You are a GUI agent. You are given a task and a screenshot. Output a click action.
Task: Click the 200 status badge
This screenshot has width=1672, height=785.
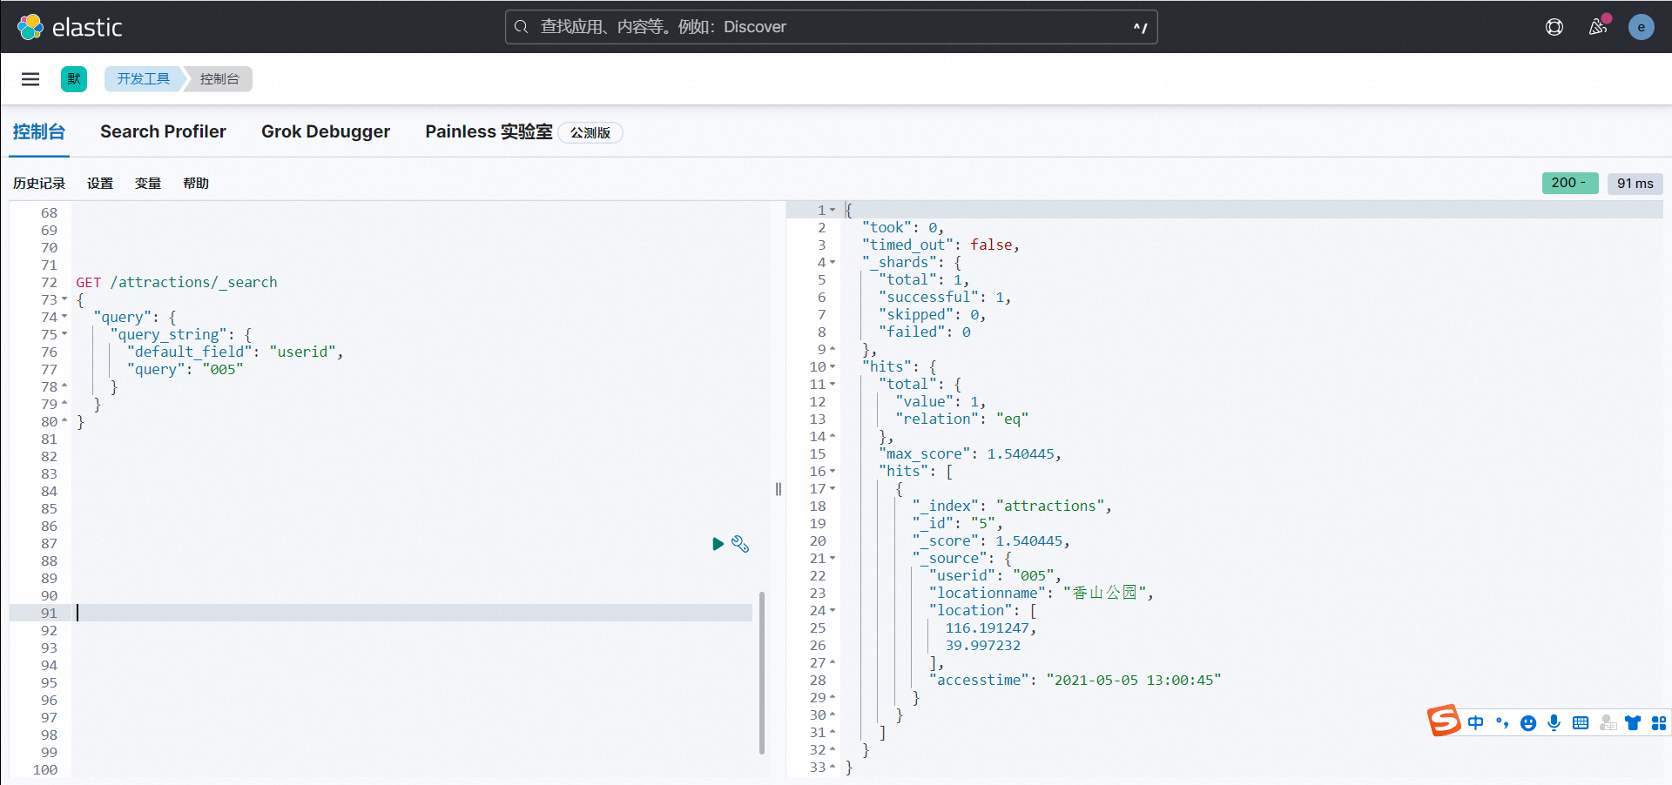[1569, 183]
